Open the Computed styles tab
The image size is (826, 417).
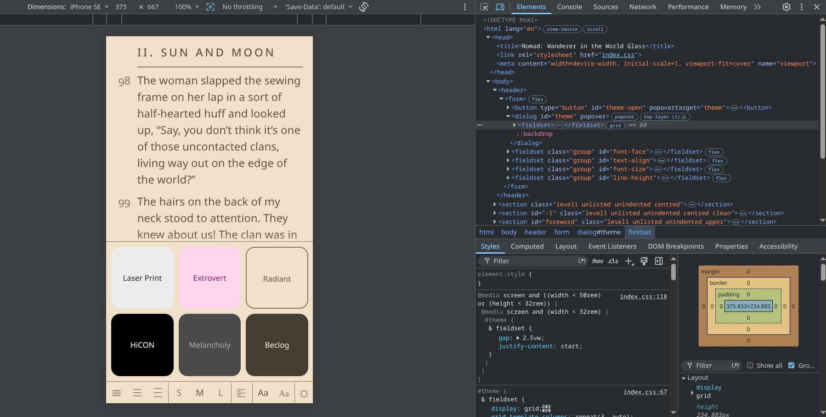tap(527, 246)
